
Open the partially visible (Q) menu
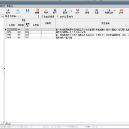point(2,6)
